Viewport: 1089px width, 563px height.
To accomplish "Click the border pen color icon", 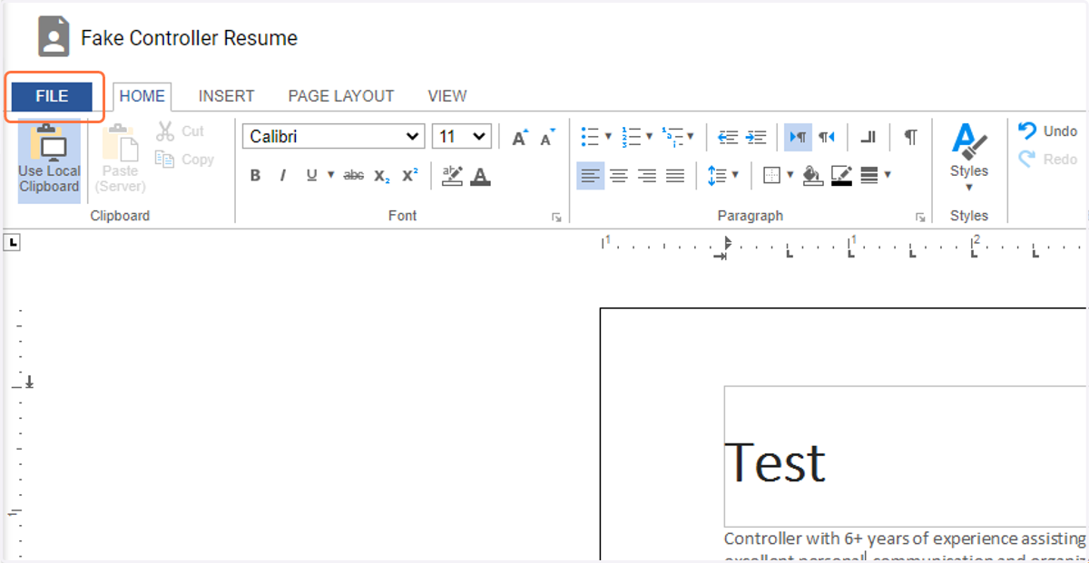I will coord(841,176).
